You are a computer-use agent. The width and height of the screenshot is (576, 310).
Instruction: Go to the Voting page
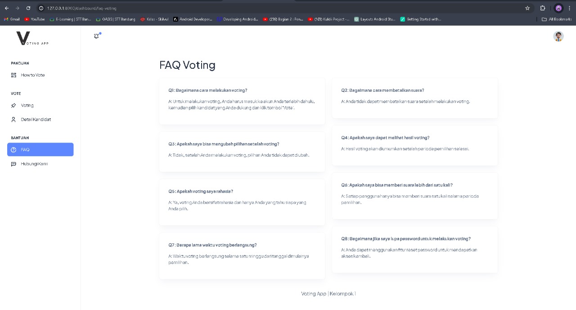[x=27, y=105]
